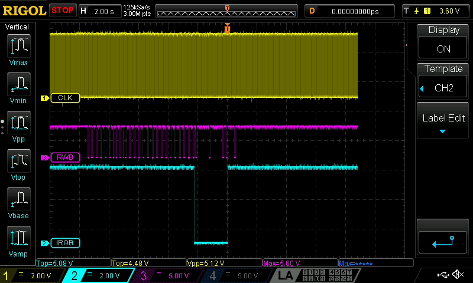Viewport: 473px width, 283px height.
Task: Mute sound with the speaker icon
Action: 458,275
